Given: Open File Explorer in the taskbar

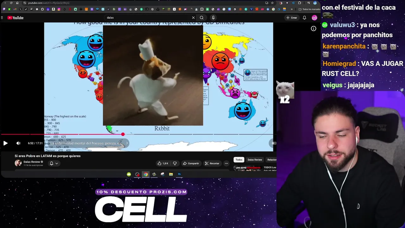Looking at the screenshot, I should coord(171,174).
